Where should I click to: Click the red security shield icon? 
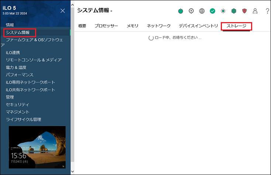click(x=244, y=11)
